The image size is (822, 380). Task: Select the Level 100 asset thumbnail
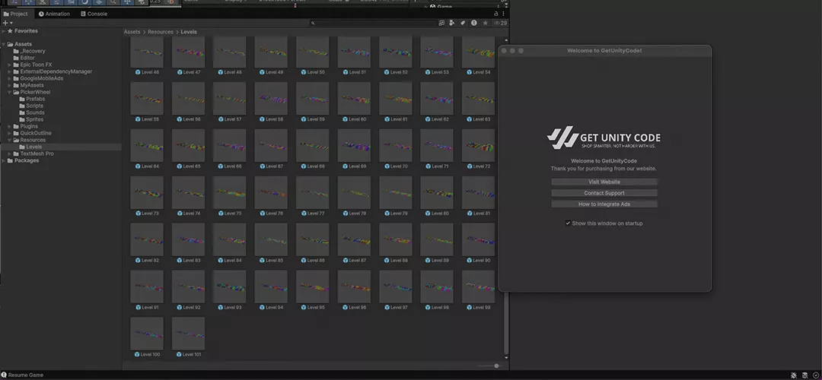pos(147,333)
